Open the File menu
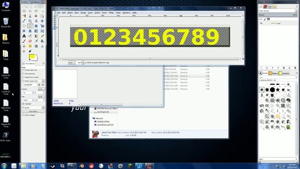The height and width of the screenshot is (169, 300). (59, 13)
